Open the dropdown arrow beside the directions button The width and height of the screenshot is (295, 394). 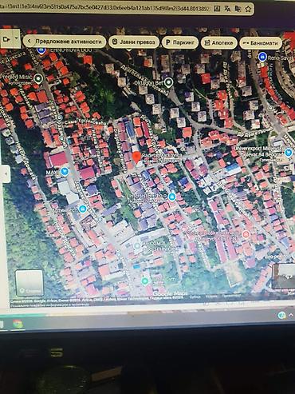coord(16,38)
